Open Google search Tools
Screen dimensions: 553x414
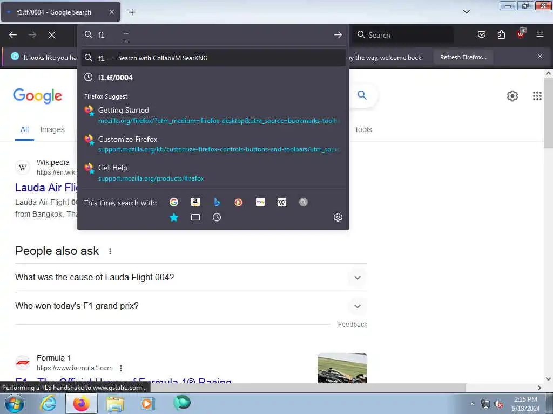363,129
